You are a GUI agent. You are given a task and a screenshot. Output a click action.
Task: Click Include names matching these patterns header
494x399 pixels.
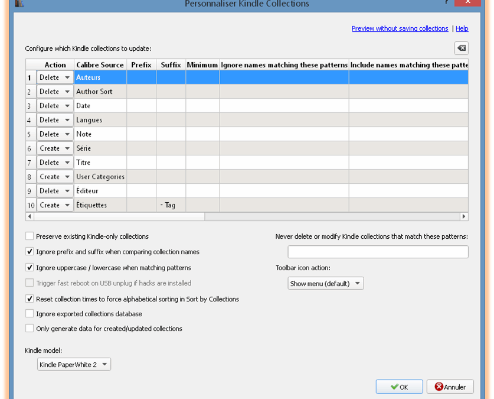coord(408,65)
